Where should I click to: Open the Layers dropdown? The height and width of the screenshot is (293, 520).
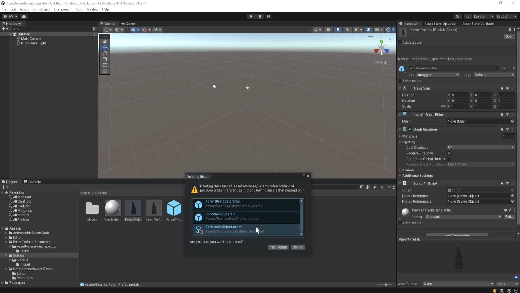pos(484,16)
